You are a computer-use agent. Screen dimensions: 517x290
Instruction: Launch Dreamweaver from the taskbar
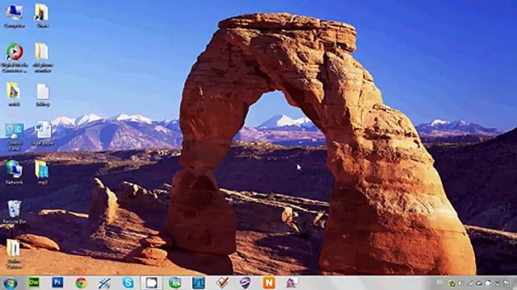[x=34, y=283]
